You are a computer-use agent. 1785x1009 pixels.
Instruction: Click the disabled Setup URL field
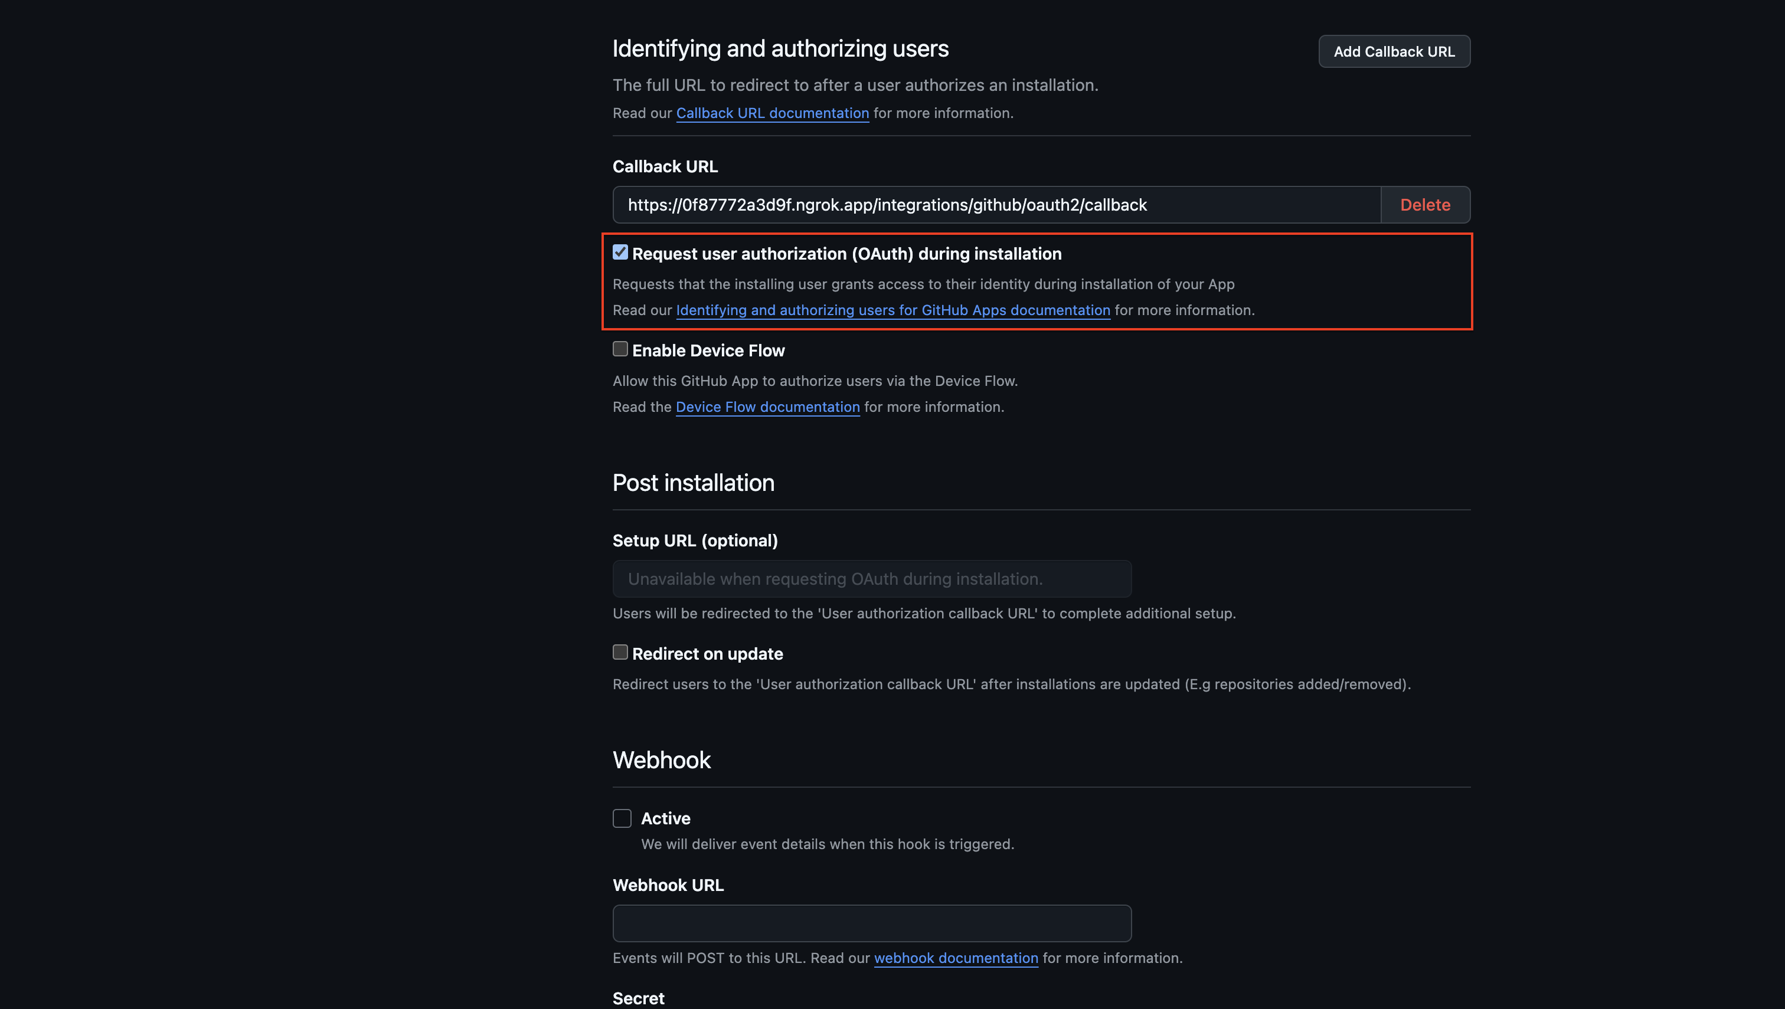872,579
